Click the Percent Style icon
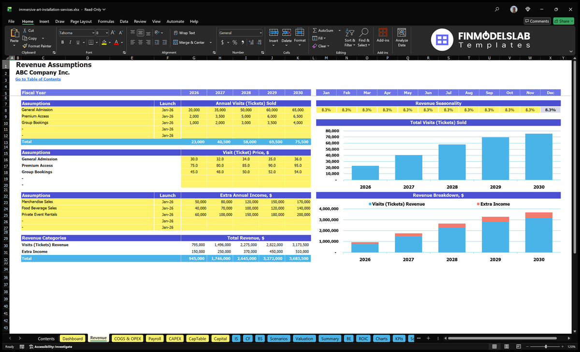 pos(235,42)
